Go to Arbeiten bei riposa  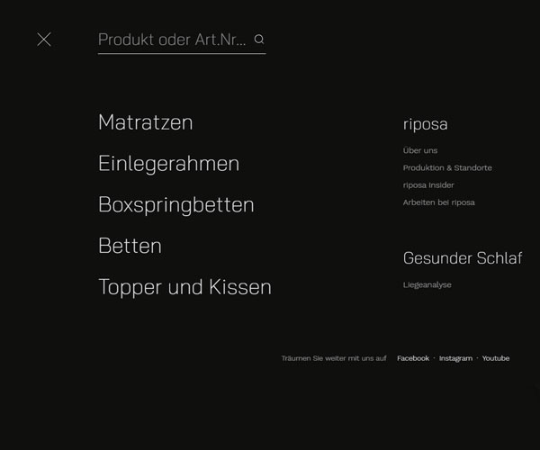pyautogui.click(x=438, y=202)
